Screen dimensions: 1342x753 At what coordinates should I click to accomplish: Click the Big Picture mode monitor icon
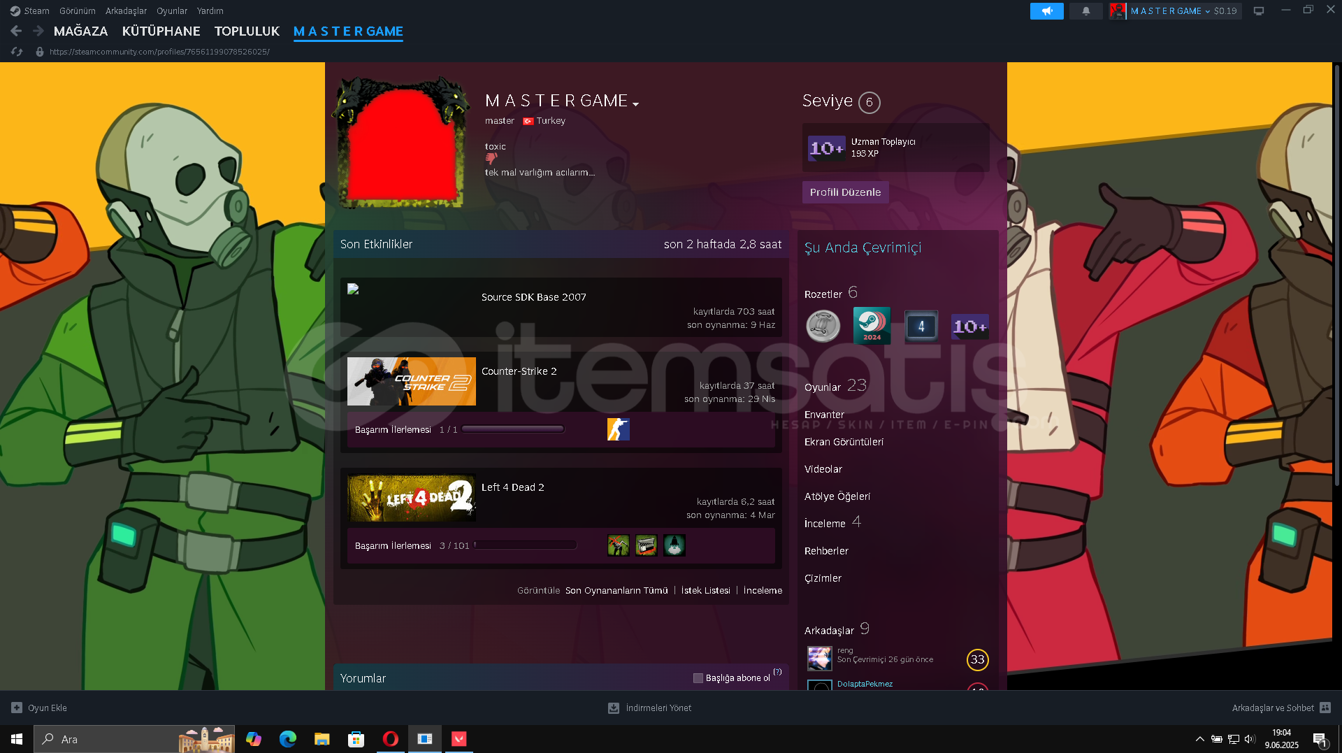pyautogui.click(x=1259, y=11)
